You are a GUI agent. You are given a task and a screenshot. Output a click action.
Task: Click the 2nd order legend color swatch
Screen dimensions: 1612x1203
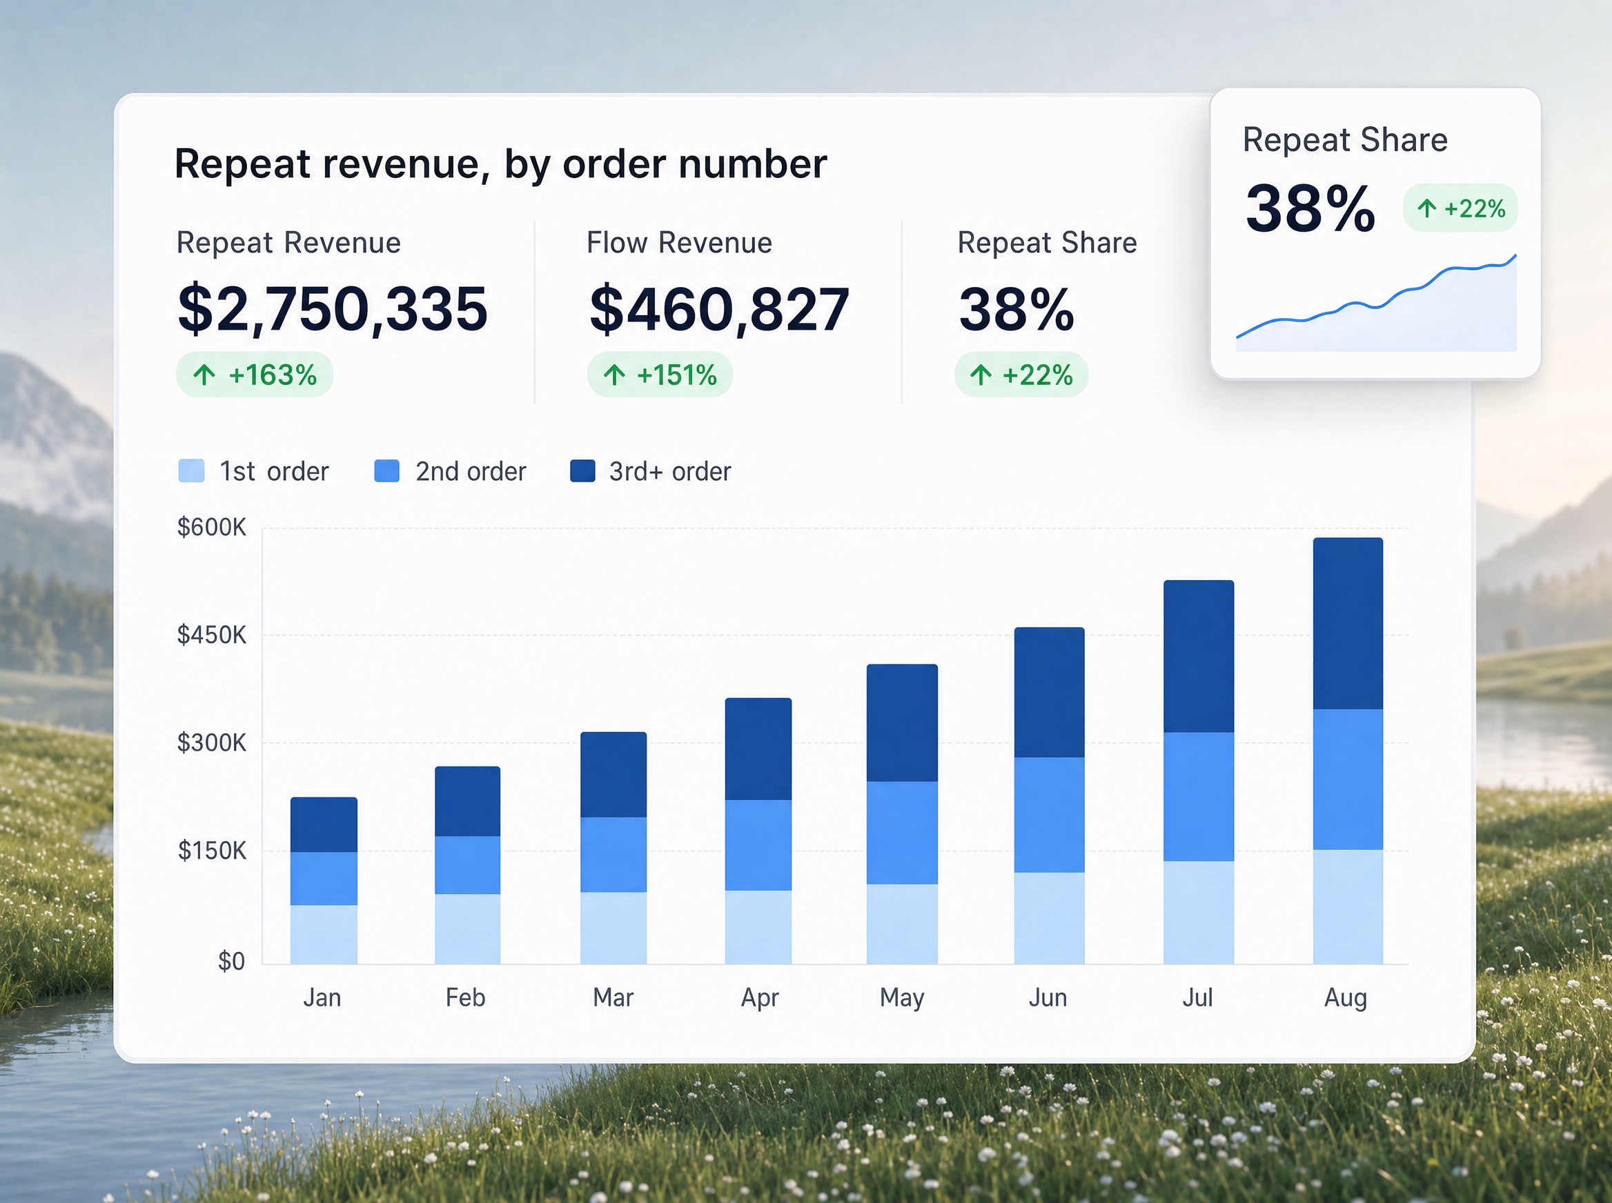click(387, 470)
